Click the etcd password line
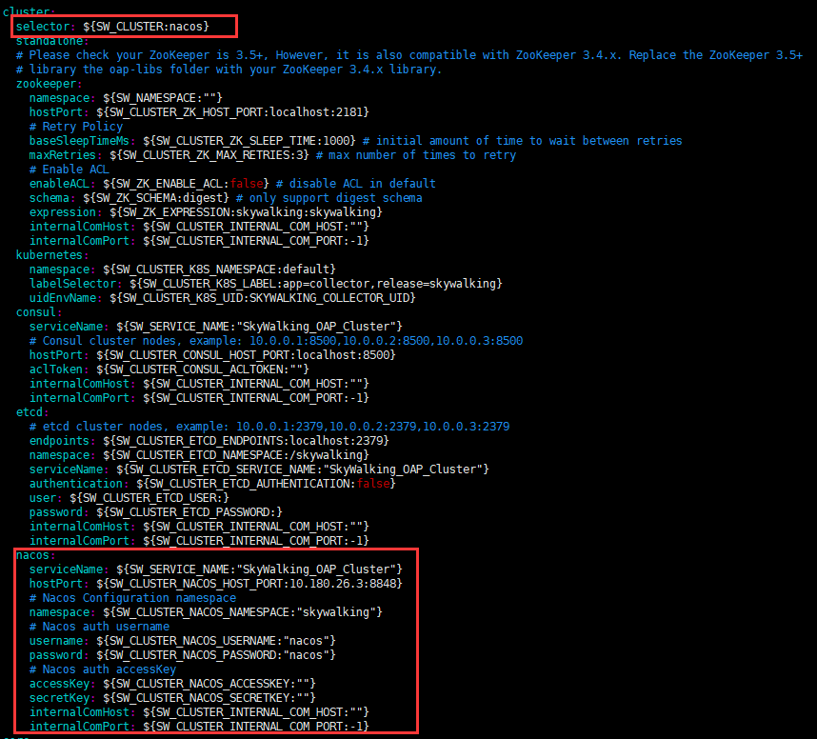The height and width of the screenshot is (739, 817). pos(156,511)
